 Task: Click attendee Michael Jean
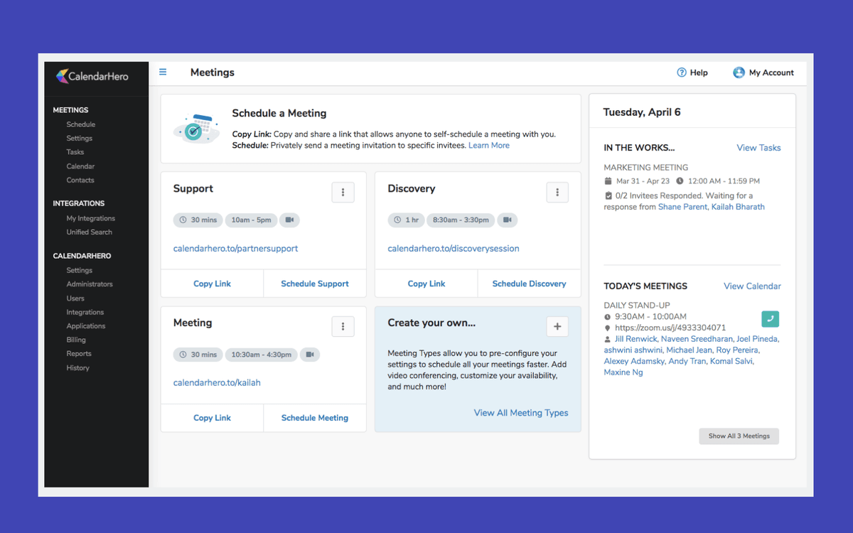(x=690, y=350)
